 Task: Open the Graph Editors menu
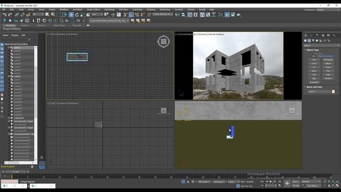coord(94,10)
